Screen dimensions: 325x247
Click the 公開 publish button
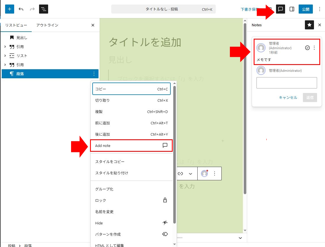[305, 9]
